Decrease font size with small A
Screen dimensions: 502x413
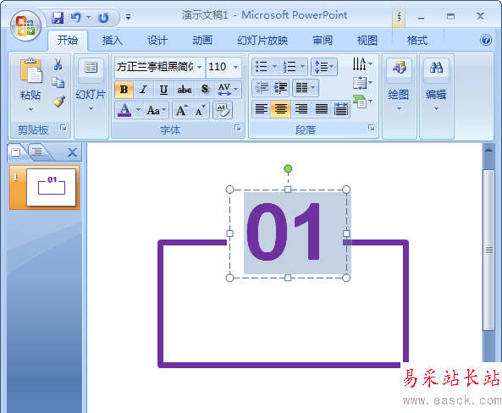click(201, 111)
